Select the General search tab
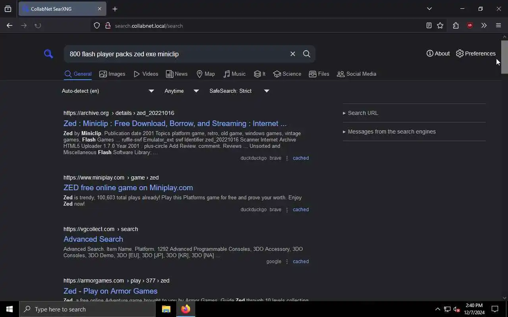Viewport: 508px width, 317px height. tap(78, 74)
